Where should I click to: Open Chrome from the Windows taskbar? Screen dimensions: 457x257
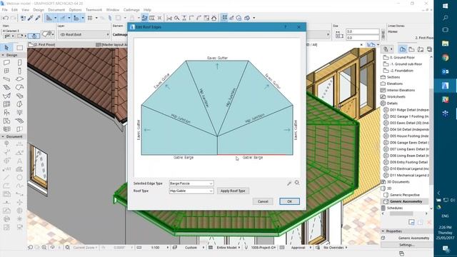(445, 58)
